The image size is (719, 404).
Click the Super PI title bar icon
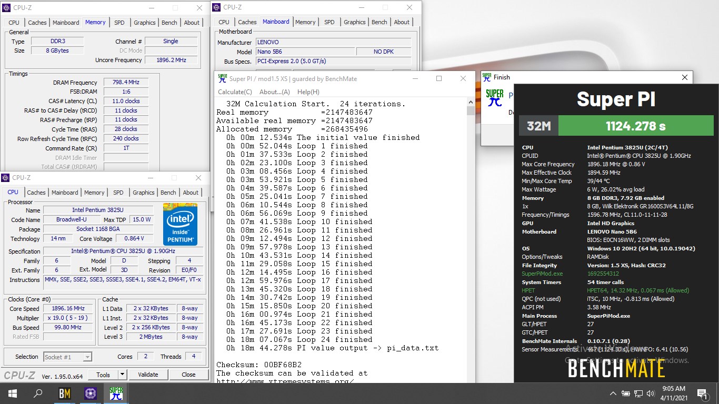point(222,78)
